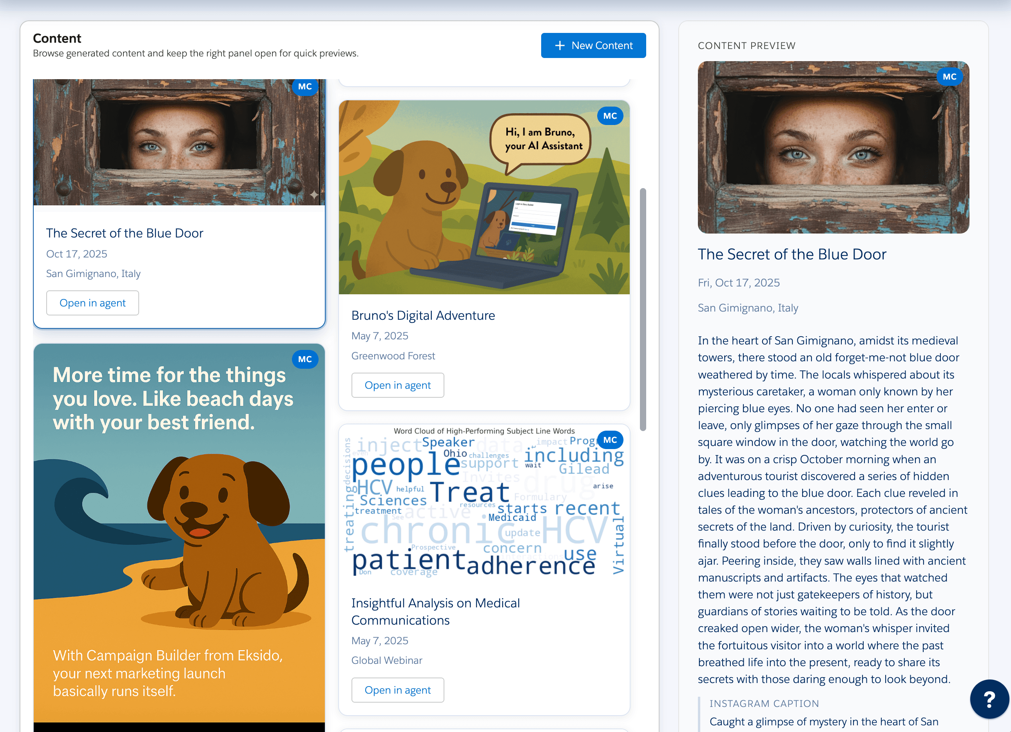The image size is (1011, 732).
Task: Click the large preview image in Content Preview
Action: 833,147
